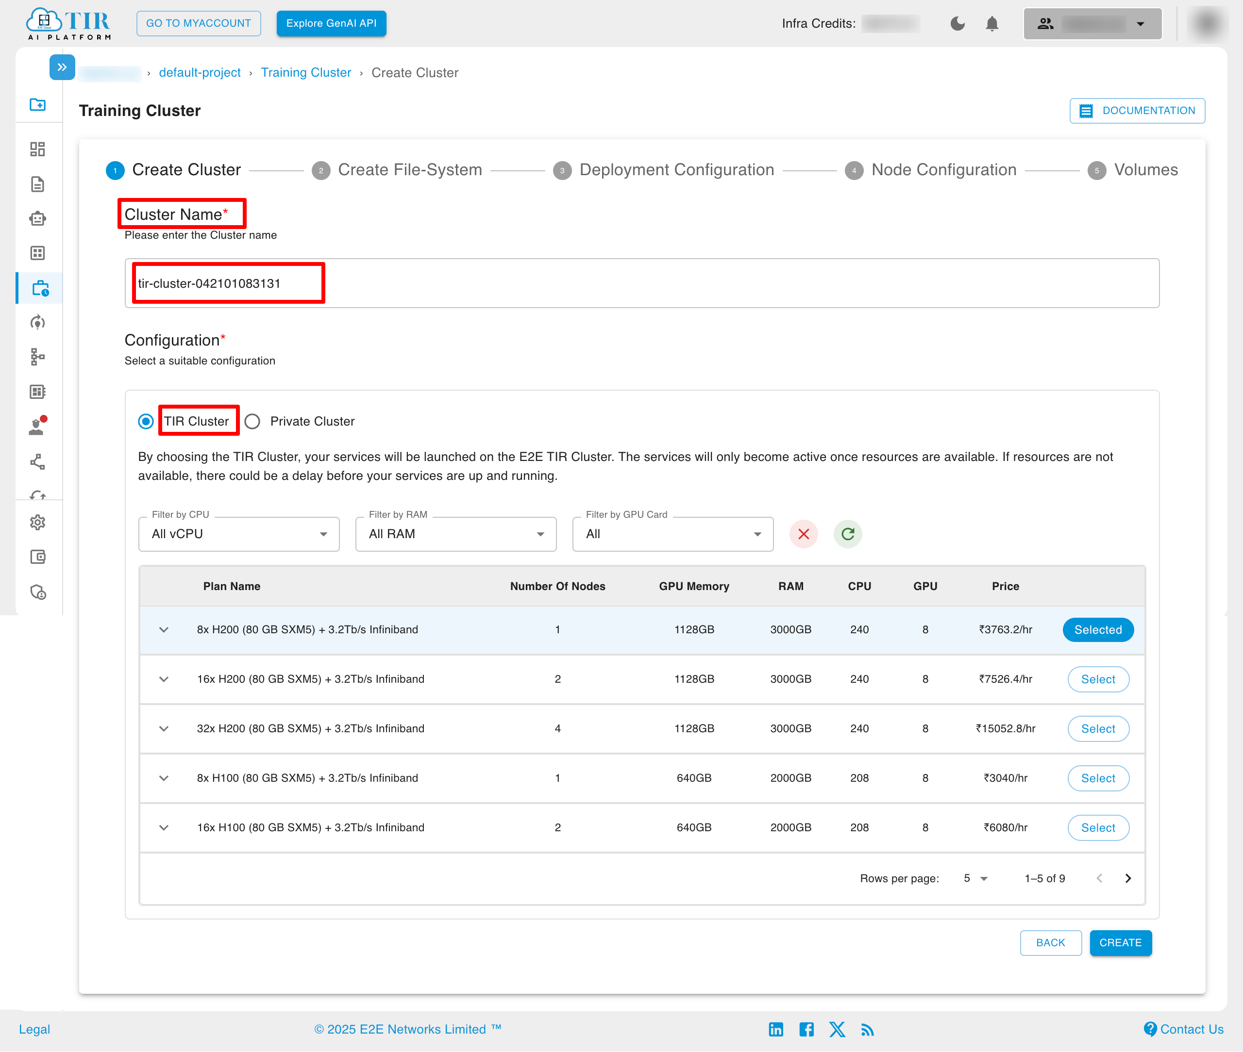
Task: Go to Create File-System step
Action: tap(397, 170)
